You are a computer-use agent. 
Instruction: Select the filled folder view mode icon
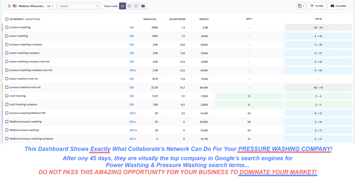[143, 6]
